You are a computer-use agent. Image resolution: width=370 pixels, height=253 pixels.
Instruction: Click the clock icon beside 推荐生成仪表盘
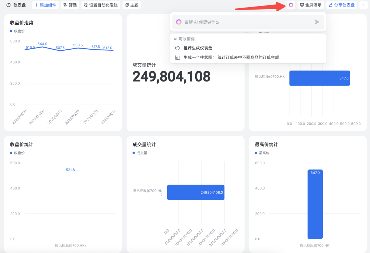(177, 48)
